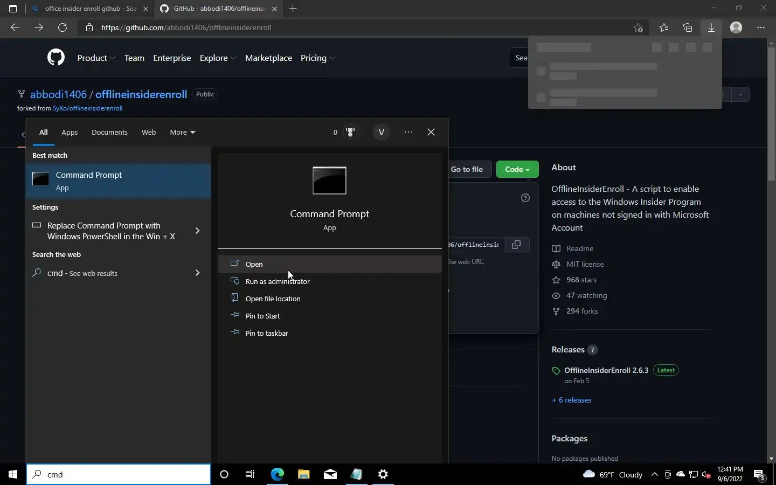Expand Replace Command Prompt setting arrow

[x=197, y=231]
